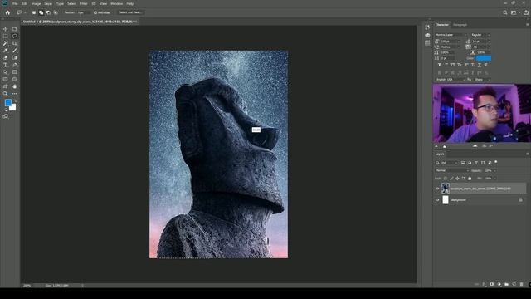
Task: Hide the sculpture_starry_sky layer eye icon
Action: coord(437,189)
